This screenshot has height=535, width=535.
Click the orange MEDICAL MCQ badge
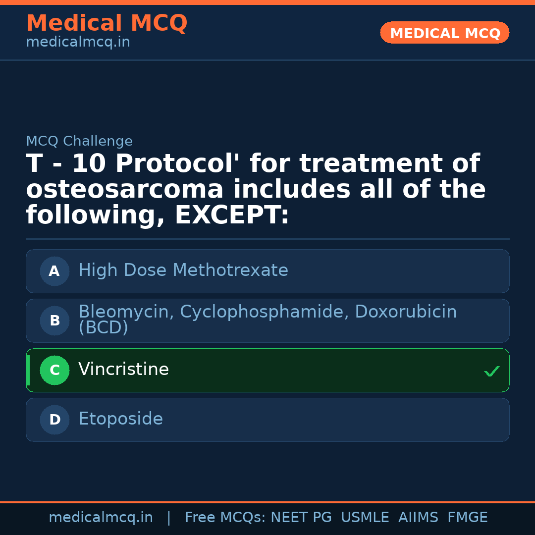point(444,33)
